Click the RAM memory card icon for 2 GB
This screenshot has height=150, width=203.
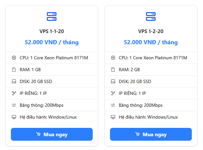[x=113, y=70]
